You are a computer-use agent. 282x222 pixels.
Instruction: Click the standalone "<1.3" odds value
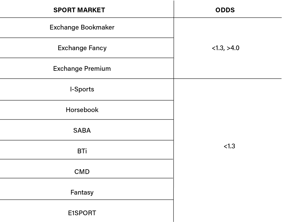(229, 147)
